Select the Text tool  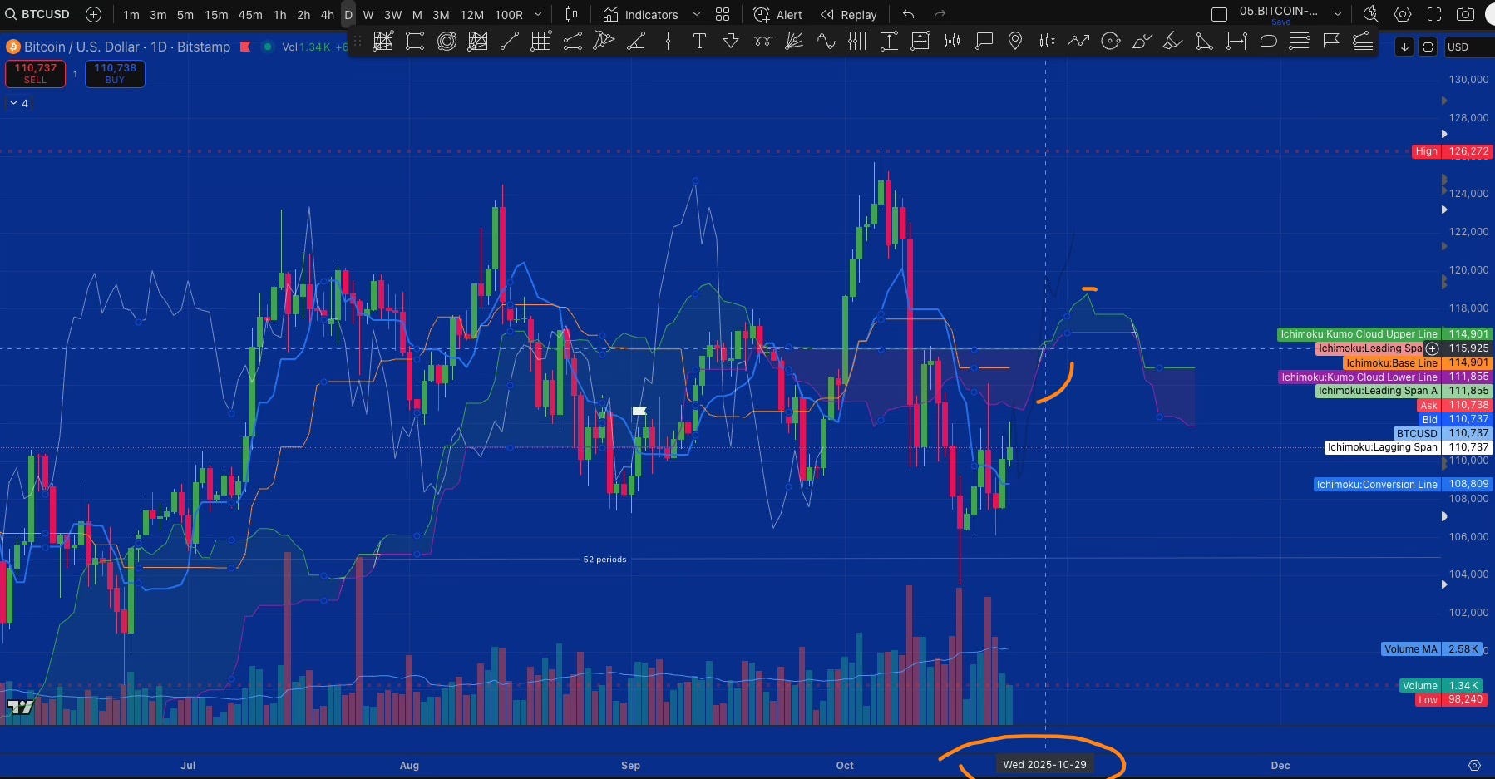click(x=699, y=41)
